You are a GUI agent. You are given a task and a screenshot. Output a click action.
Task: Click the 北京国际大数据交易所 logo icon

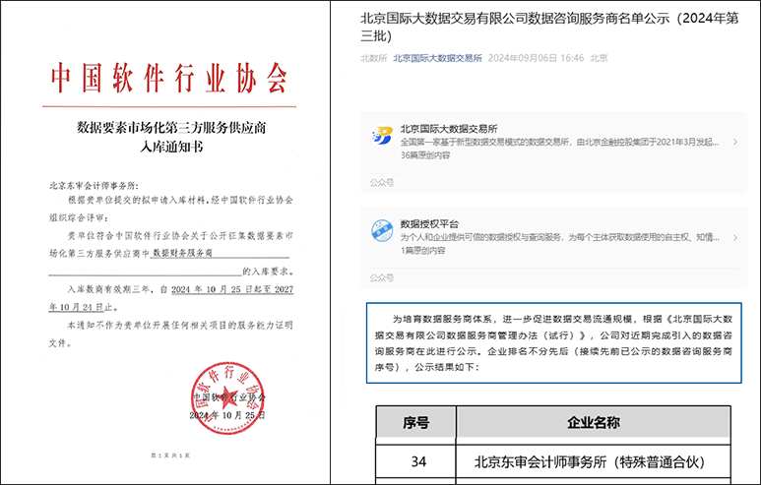coord(382,136)
